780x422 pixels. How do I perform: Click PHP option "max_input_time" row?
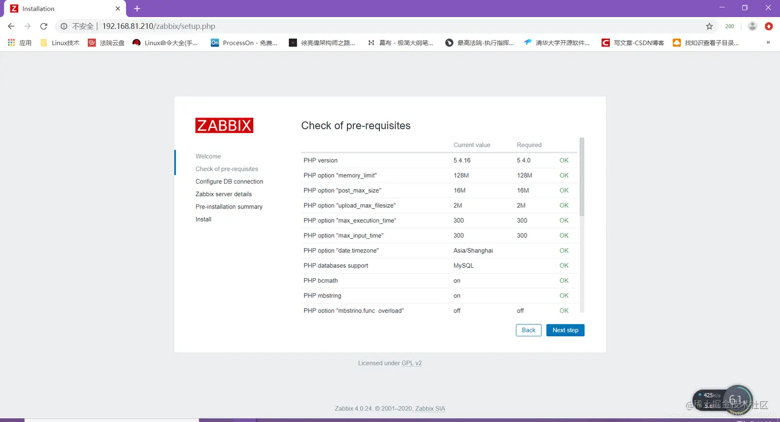[x=440, y=235]
